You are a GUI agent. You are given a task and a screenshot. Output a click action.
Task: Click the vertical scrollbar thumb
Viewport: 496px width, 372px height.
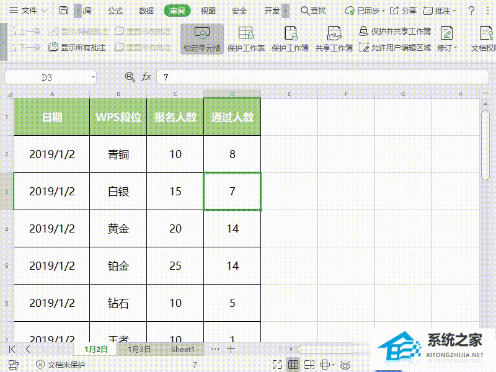tap(485, 146)
